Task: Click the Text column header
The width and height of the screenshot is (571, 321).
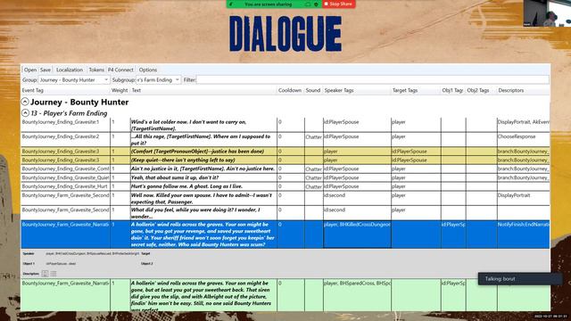Action: (137, 90)
